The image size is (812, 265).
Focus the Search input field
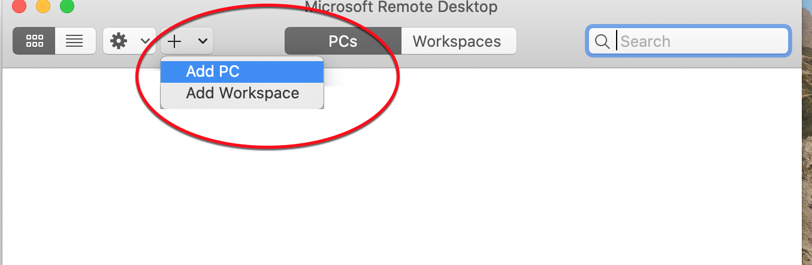coord(701,41)
